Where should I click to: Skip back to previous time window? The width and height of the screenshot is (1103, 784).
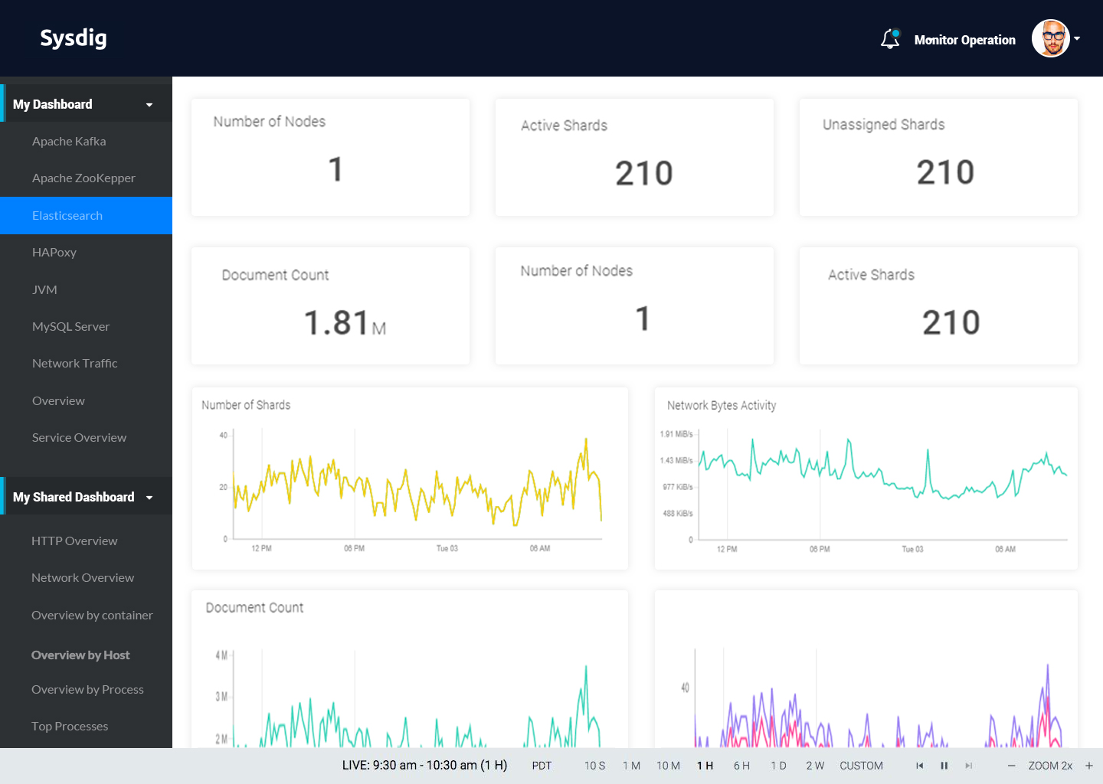tap(920, 766)
